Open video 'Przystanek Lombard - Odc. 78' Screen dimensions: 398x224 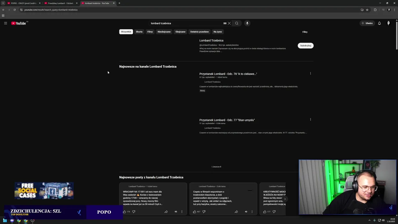tap(228, 74)
